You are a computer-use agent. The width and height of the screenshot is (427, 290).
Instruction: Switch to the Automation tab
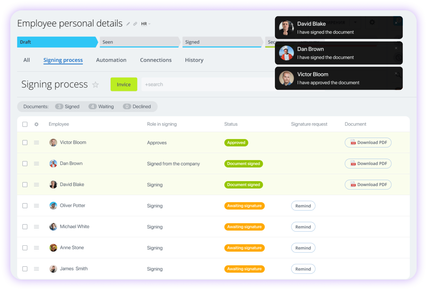(111, 60)
